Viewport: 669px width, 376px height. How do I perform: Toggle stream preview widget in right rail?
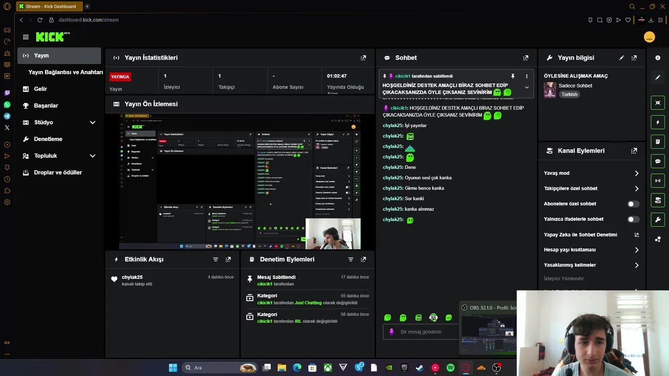658,103
